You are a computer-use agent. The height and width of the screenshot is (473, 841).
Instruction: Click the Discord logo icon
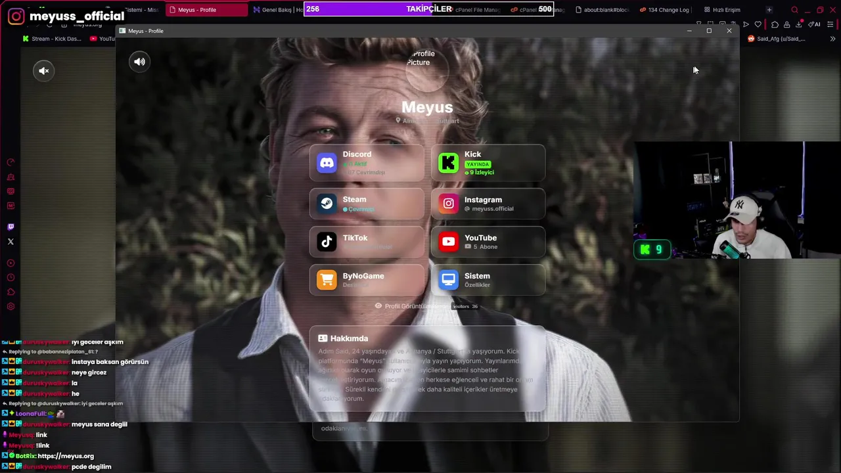pyautogui.click(x=327, y=163)
